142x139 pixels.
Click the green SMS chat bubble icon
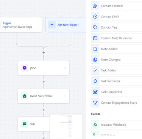tap(25, 124)
